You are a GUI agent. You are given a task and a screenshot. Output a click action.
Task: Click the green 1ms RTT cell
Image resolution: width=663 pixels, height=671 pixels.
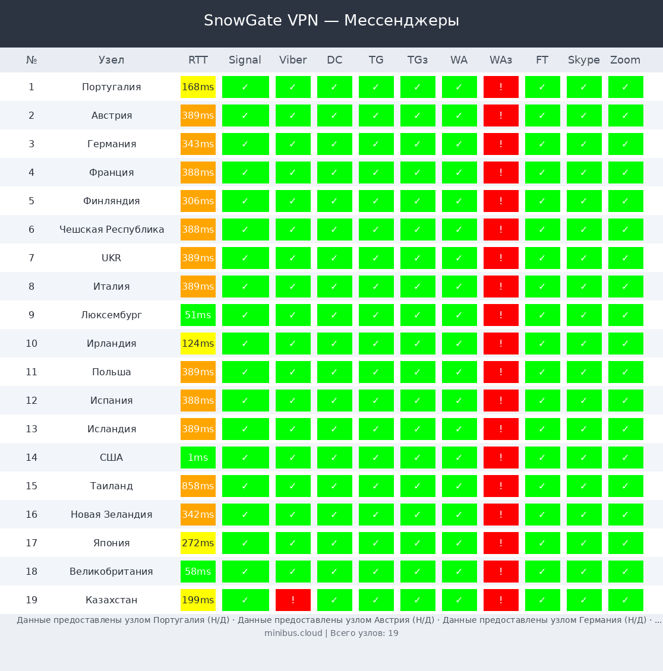198,457
